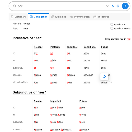Click the blue arrow search submit button
This screenshot has height=132, width=132.
coord(125,6)
